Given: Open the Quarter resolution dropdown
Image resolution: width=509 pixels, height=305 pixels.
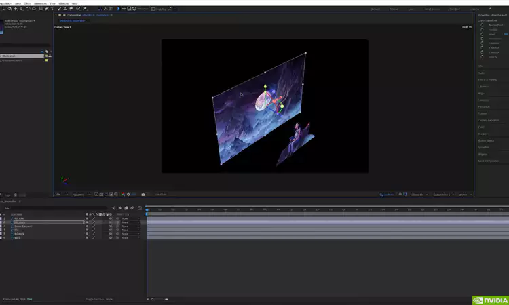Looking at the screenshot, I should pyautogui.click(x=81, y=195).
